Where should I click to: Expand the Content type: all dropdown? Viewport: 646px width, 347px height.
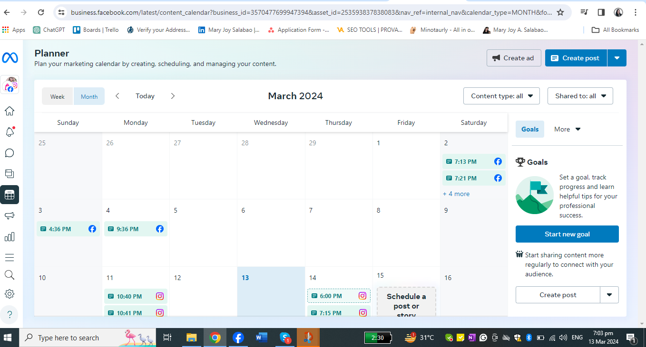coord(501,96)
